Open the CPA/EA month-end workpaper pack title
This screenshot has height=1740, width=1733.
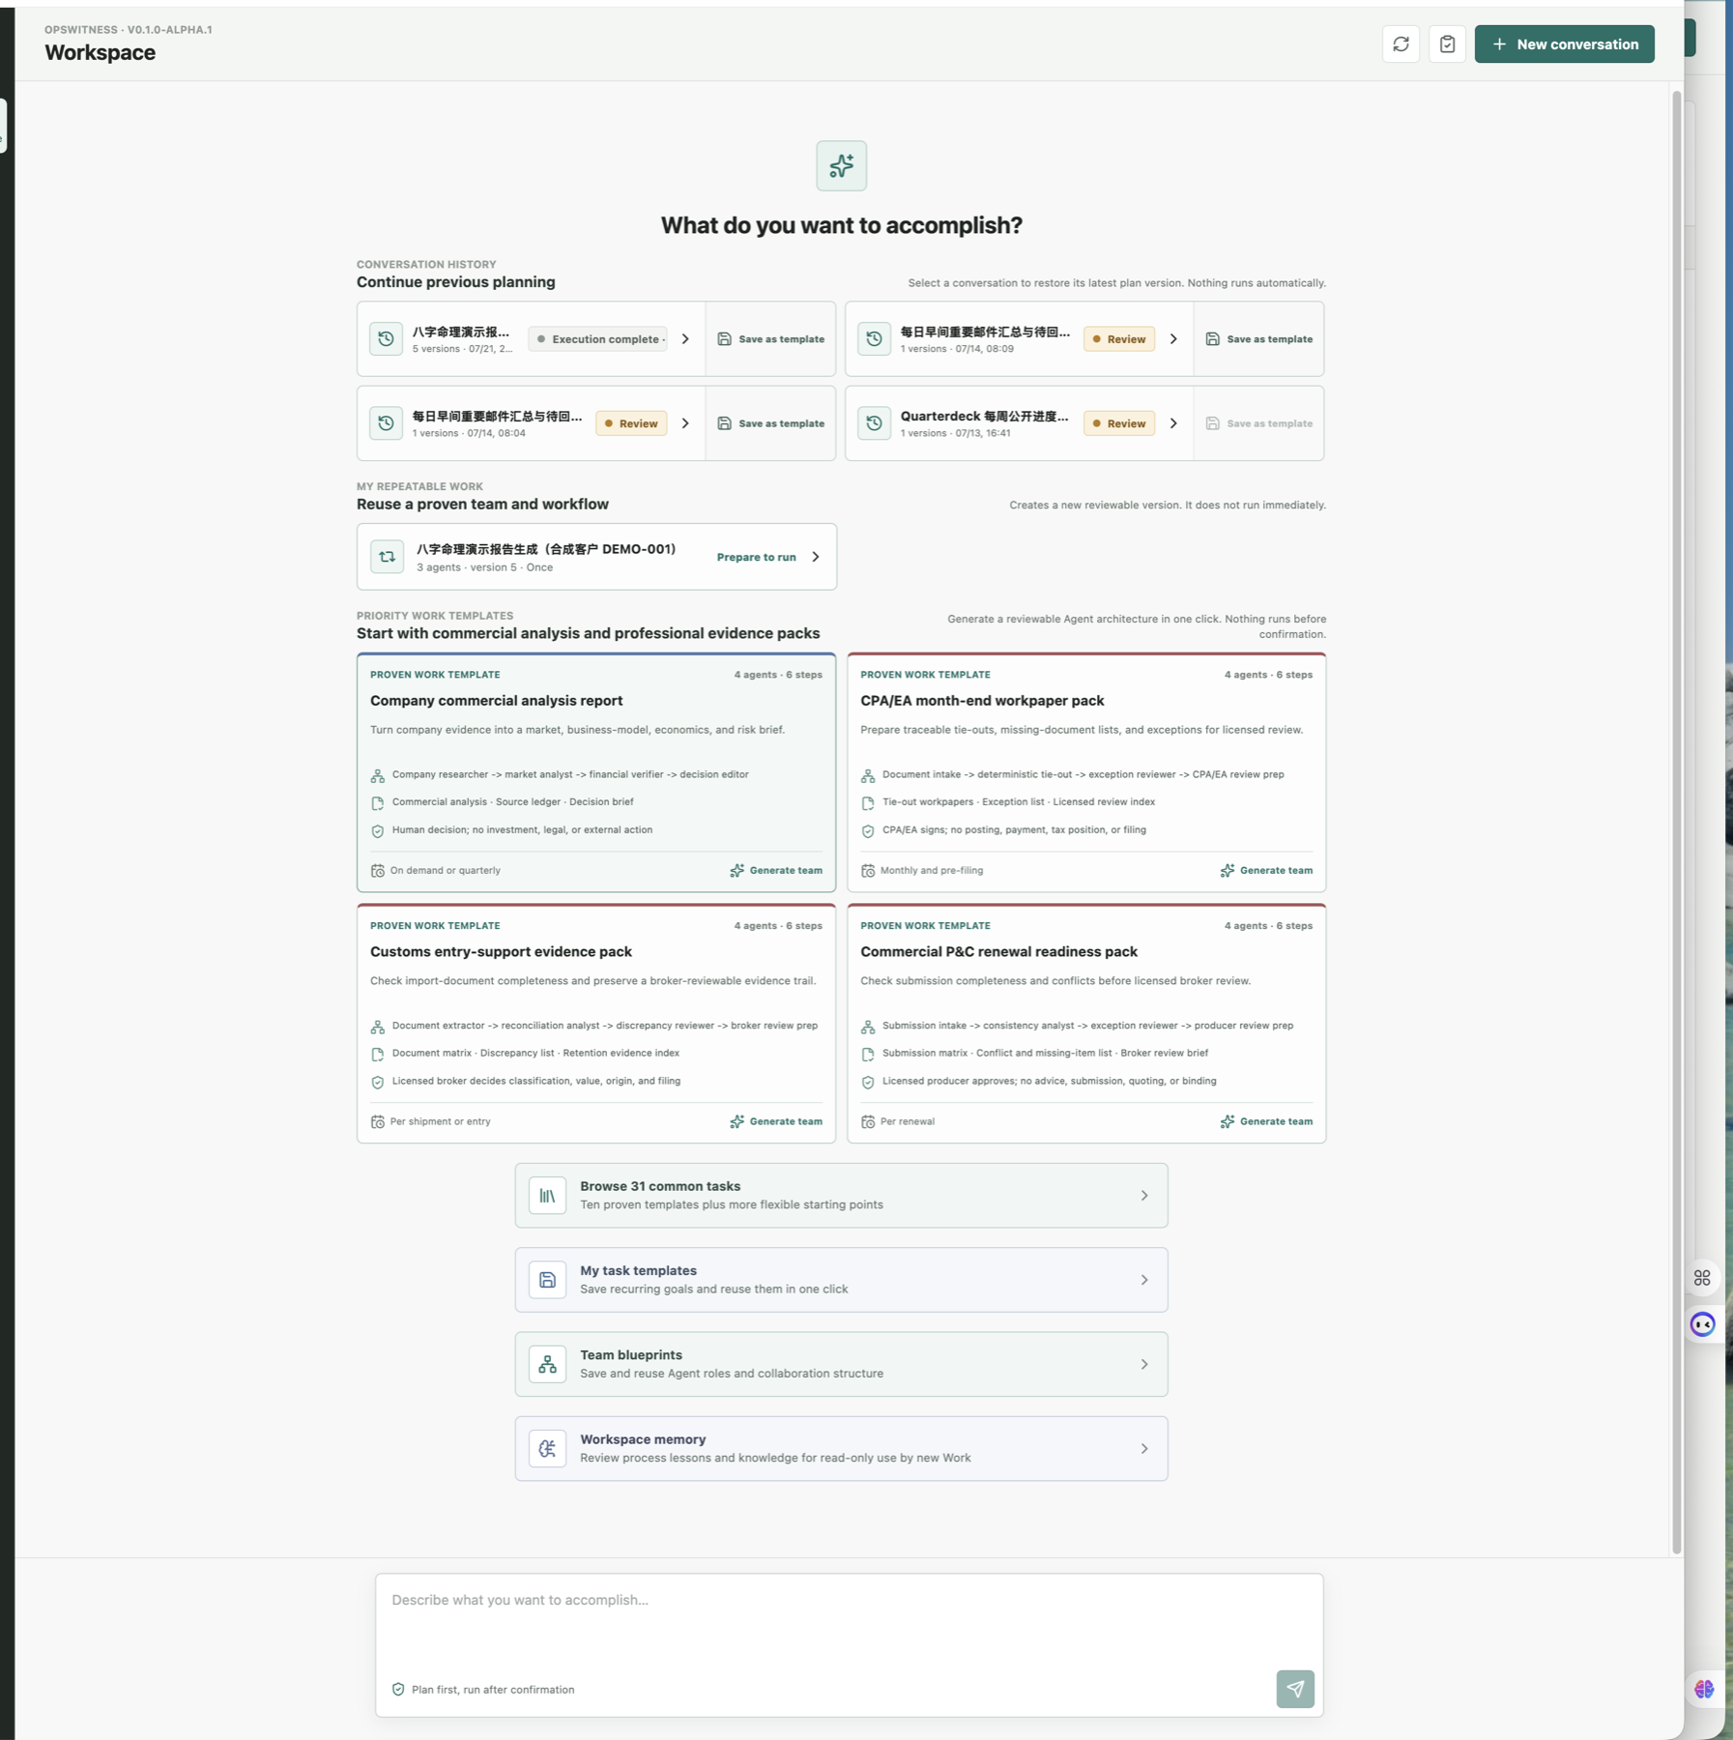tap(982, 701)
